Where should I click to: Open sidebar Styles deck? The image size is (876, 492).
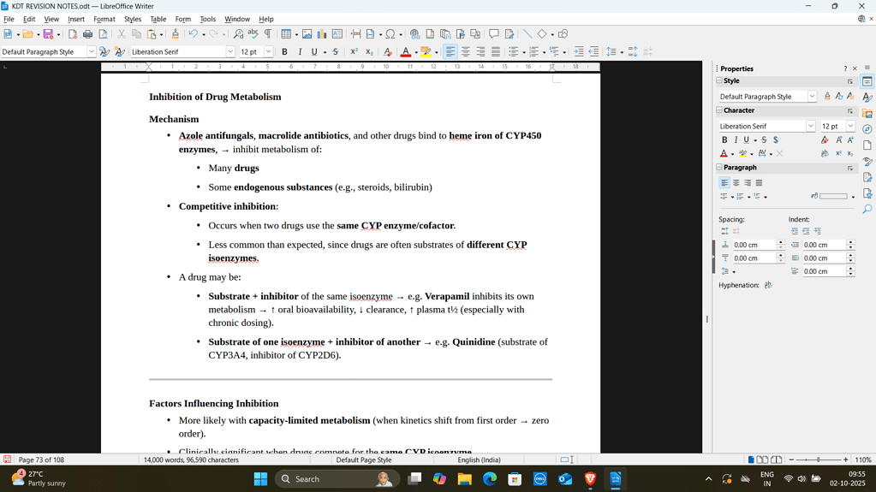click(x=867, y=98)
